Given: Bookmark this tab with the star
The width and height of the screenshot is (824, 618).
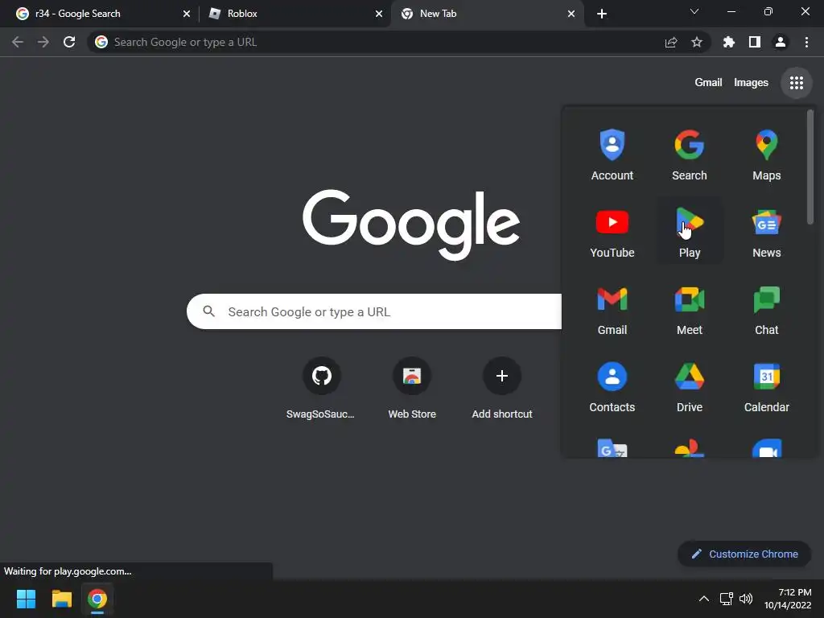Looking at the screenshot, I should tap(696, 42).
